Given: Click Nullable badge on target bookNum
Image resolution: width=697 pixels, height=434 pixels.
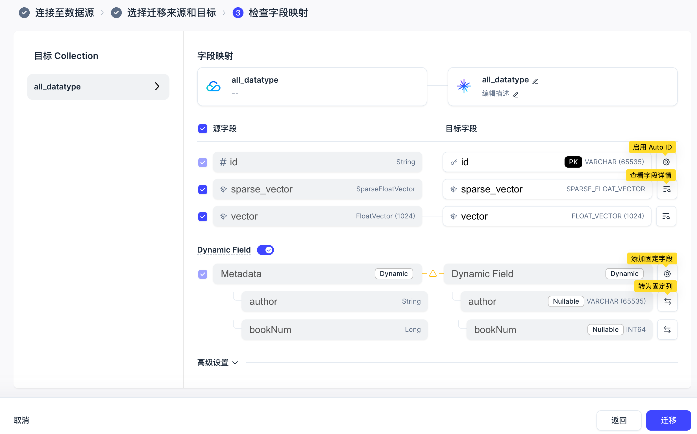Looking at the screenshot, I should pos(605,330).
